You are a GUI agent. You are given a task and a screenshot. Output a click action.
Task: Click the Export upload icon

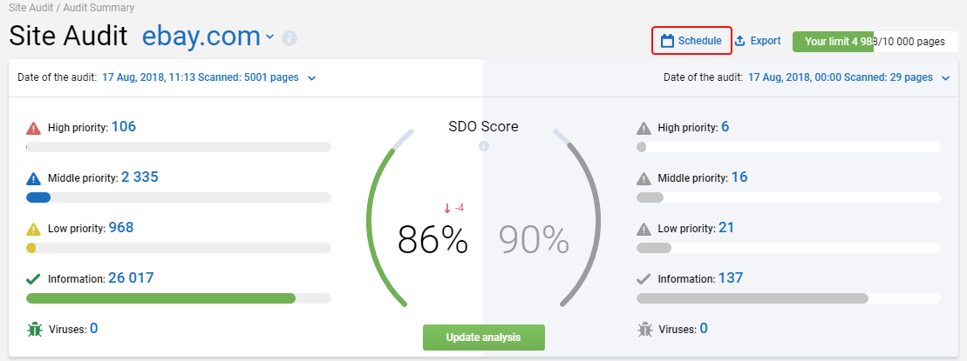(740, 41)
